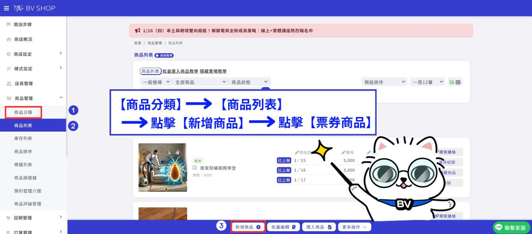Screen dimensions: 532x234
Task: Click the pencil icon next to 價格 column
Action: 344,152
